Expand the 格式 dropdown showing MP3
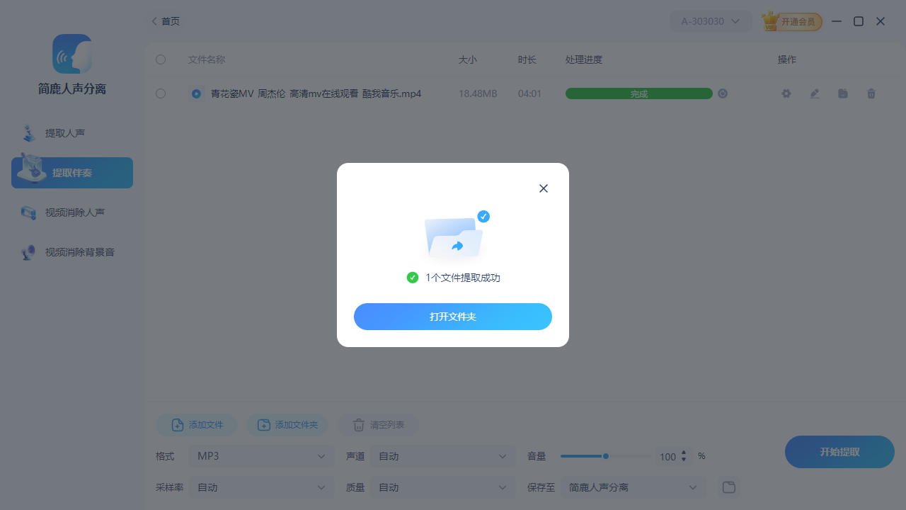The image size is (906, 510). 261,456
